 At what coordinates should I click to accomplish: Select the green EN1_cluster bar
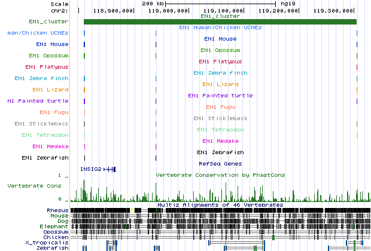tap(220, 22)
